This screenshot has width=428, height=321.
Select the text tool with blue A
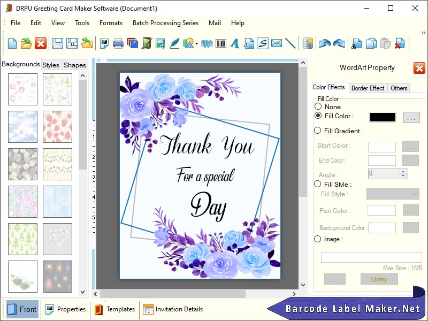pos(234,43)
